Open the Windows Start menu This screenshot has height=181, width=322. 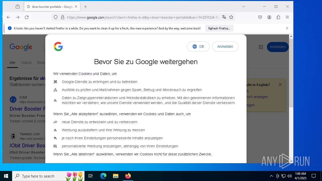[x=6, y=176]
